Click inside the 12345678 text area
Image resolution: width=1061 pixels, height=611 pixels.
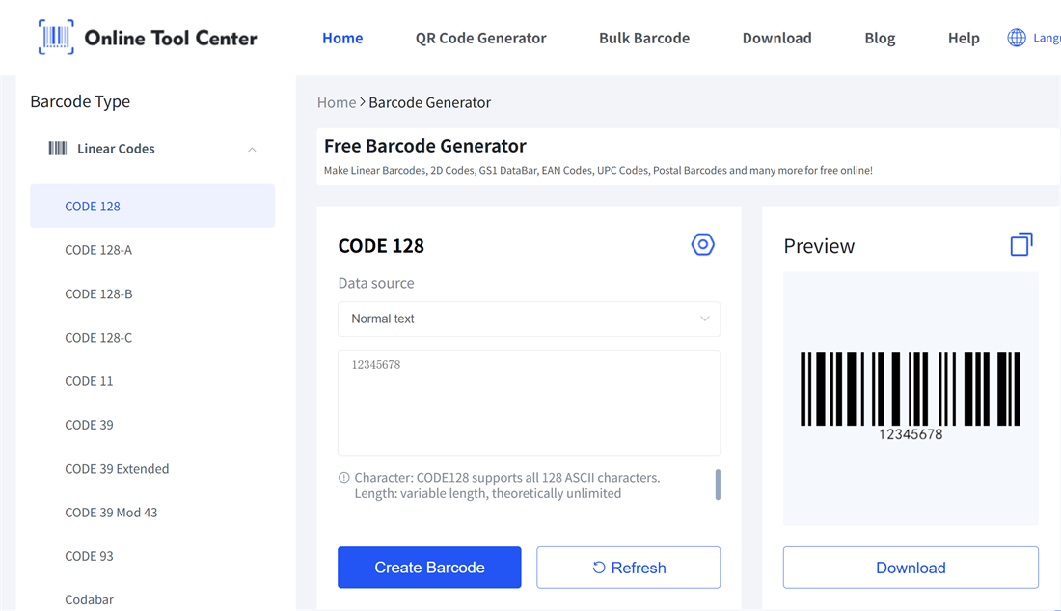[x=529, y=401]
